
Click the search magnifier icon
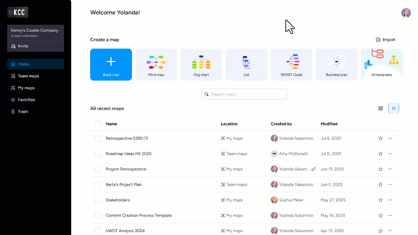[207, 94]
